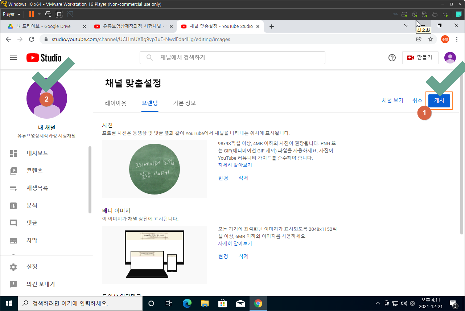Switch to the 기본 정보 tab

point(184,103)
